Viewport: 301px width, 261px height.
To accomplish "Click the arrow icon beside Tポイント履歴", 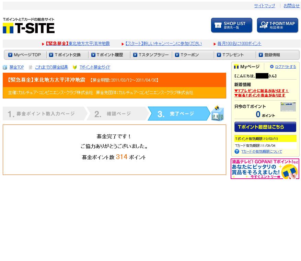I will point(93,55).
